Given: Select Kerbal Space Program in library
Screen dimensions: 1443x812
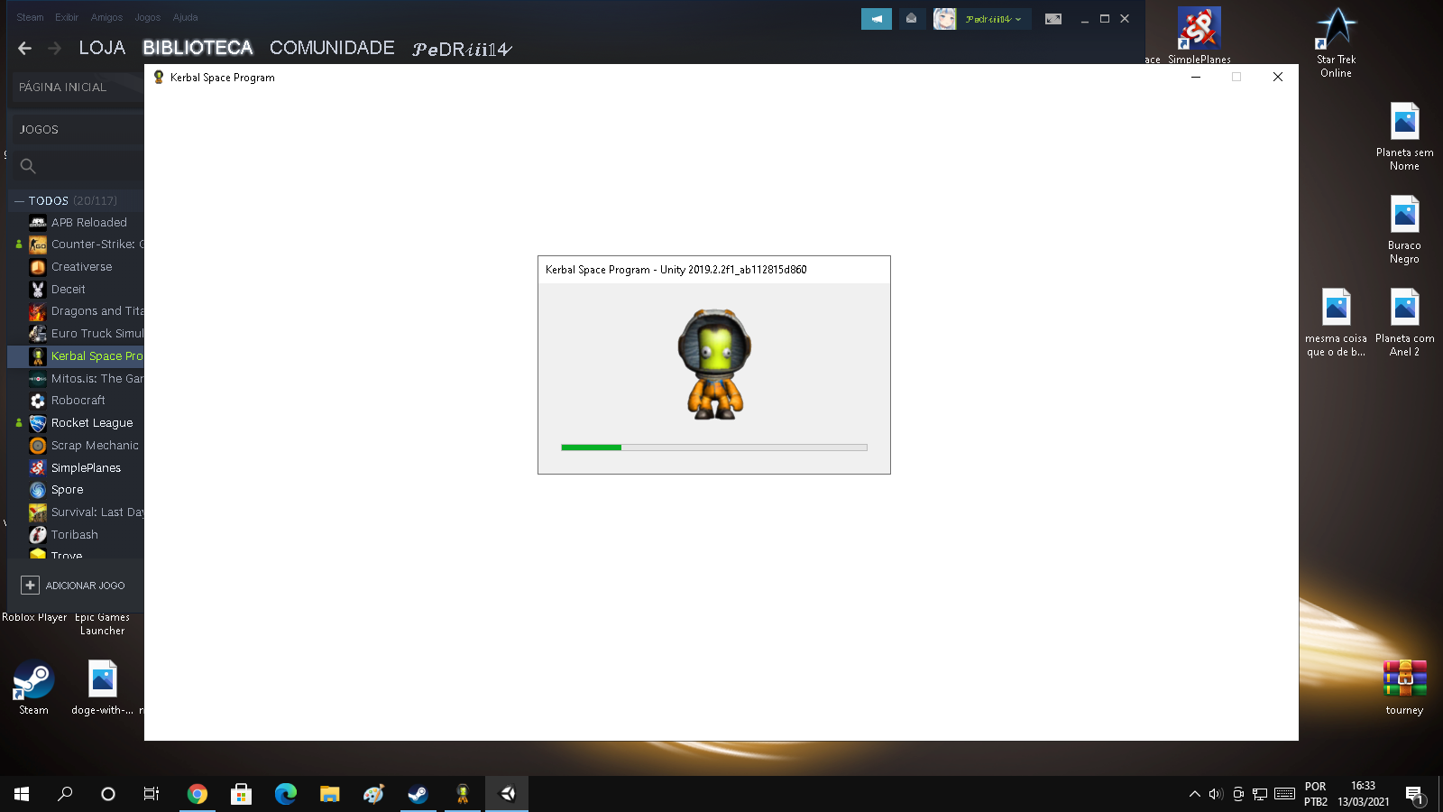Looking at the screenshot, I should pyautogui.click(x=96, y=356).
